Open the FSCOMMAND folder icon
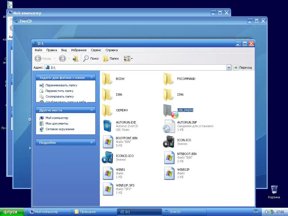 pyautogui.click(x=168, y=79)
